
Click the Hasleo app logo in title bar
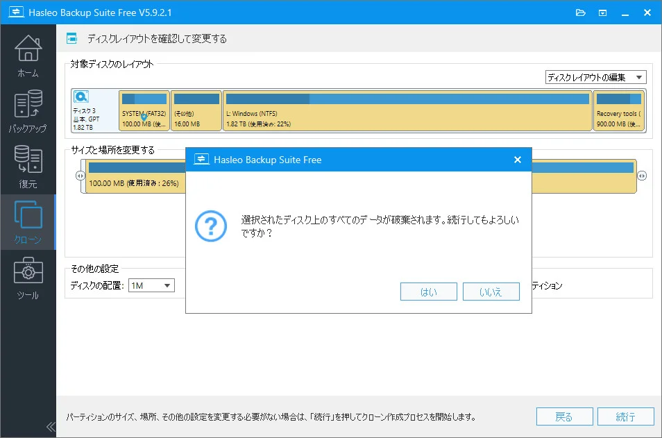click(16, 12)
